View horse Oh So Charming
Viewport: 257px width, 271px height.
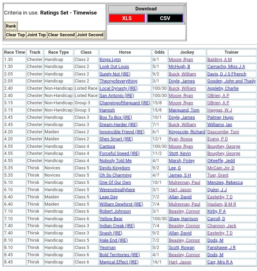pyautogui.click(x=115, y=175)
